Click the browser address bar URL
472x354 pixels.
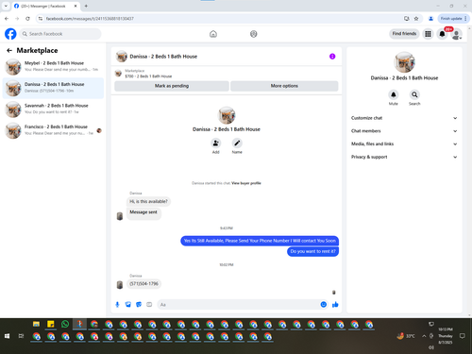[x=90, y=19]
